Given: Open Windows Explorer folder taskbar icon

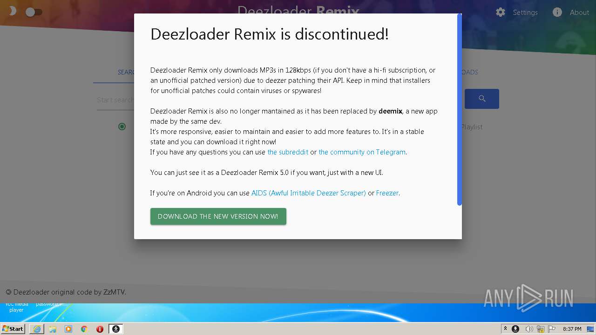Looking at the screenshot, I should 53,329.
